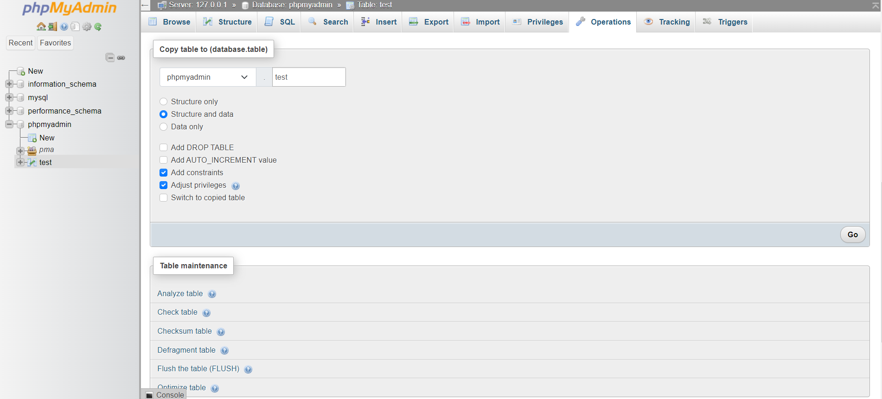Open the SQL tab
Viewport: 882px width, 399px height.
[279, 22]
